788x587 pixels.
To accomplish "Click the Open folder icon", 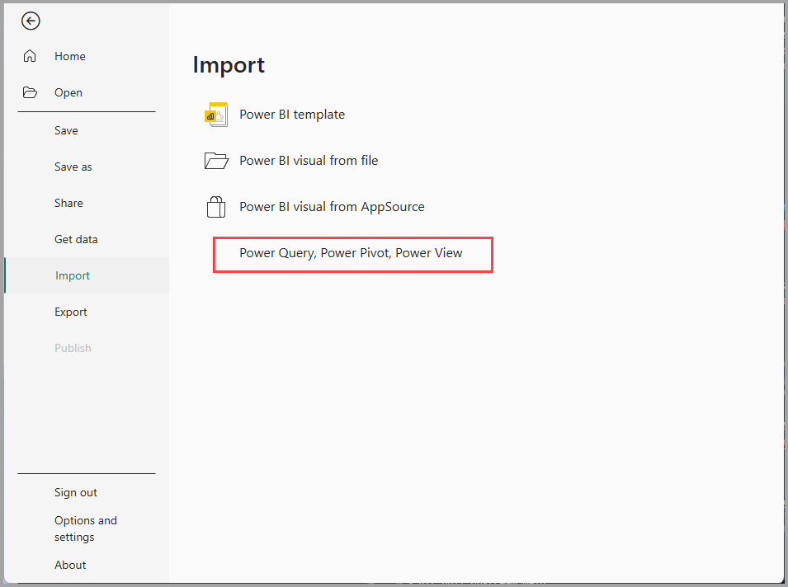I will (31, 92).
